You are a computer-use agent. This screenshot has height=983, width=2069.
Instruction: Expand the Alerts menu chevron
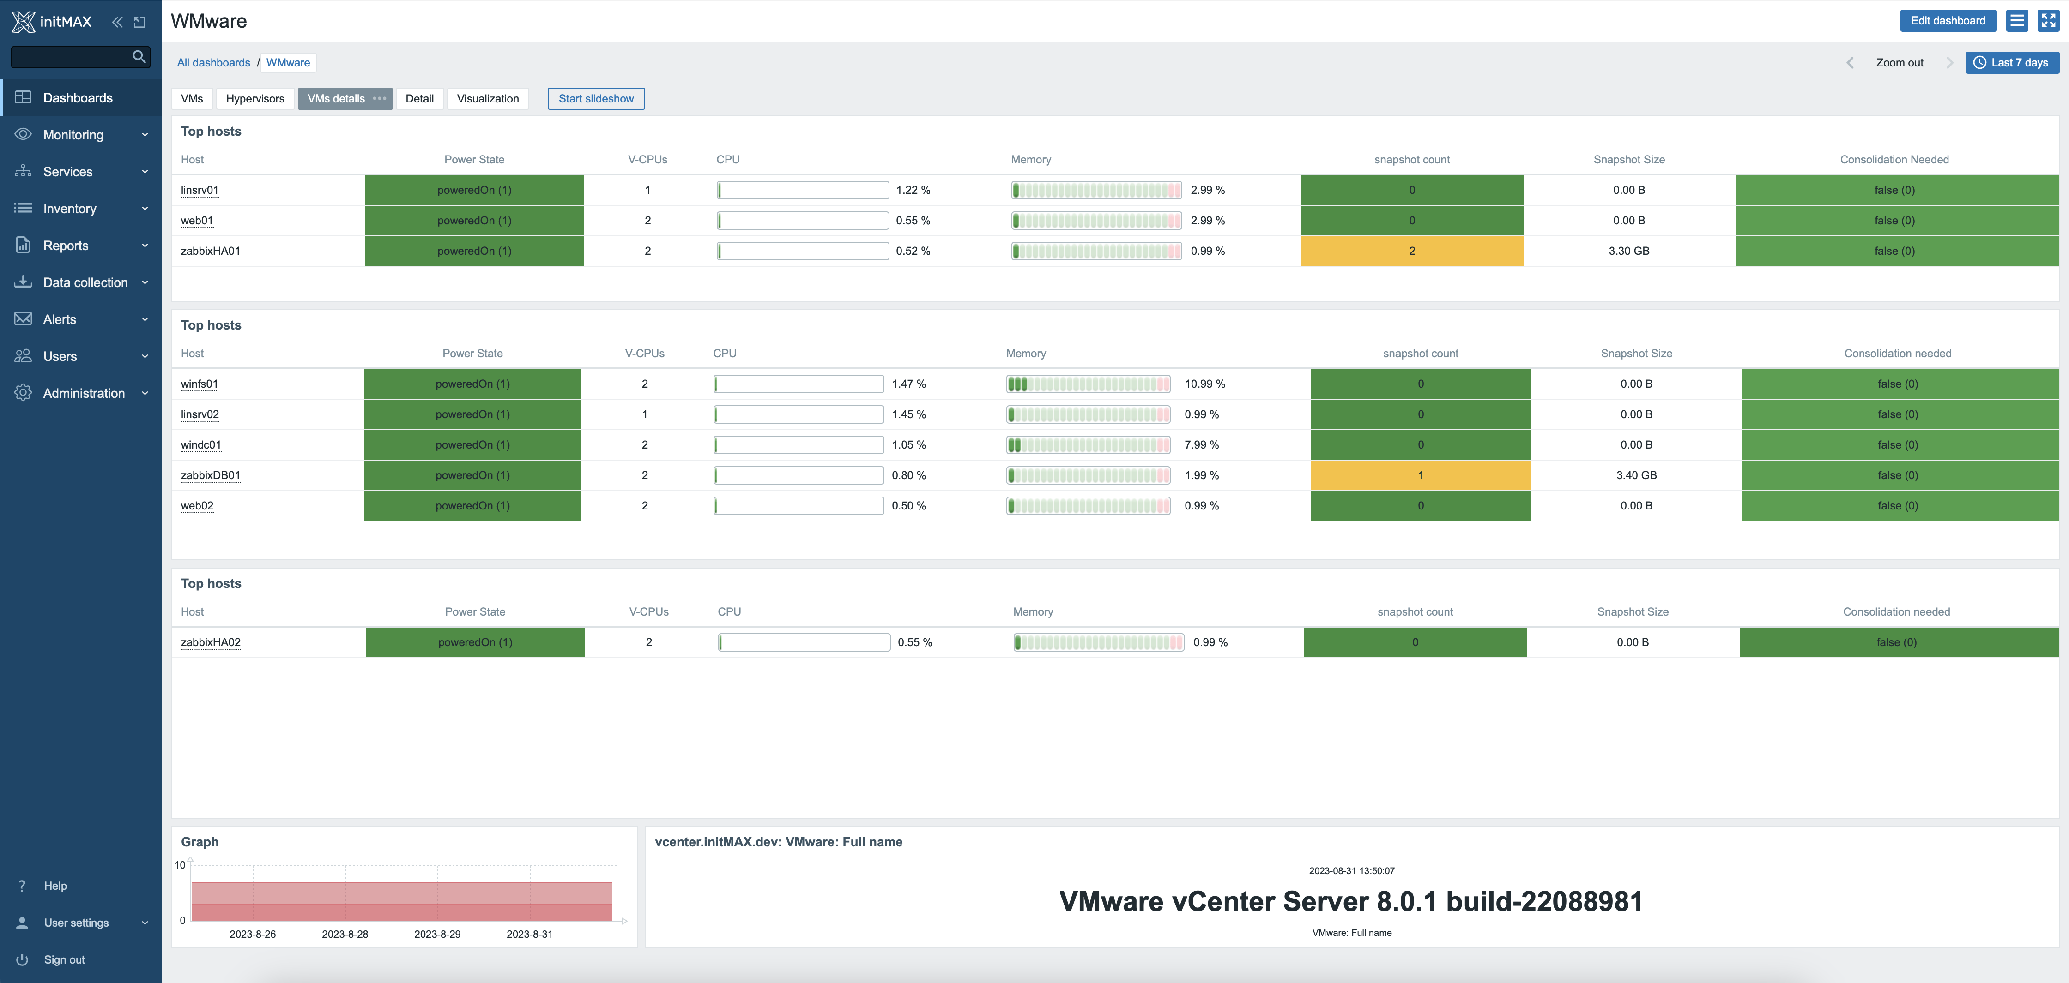coord(145,319)
